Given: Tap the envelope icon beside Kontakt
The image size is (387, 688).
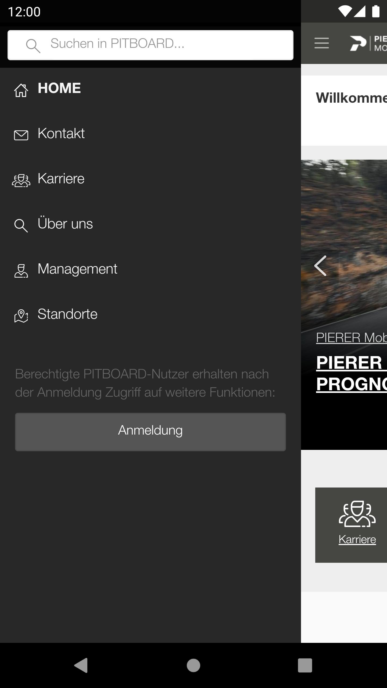Looking at the screenshot, I should (x=21, y=135).
